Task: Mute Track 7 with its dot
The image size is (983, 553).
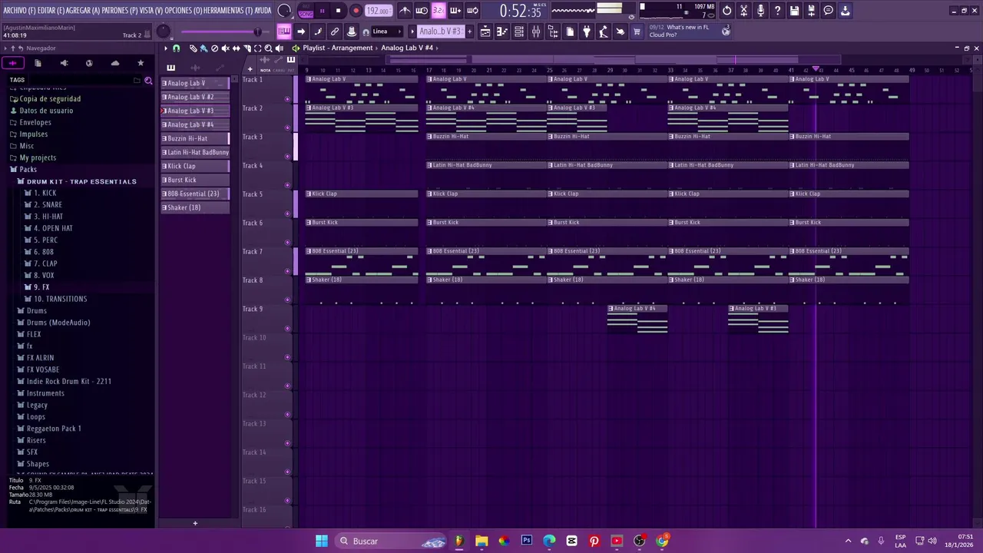Action: [x=287, y=271]
